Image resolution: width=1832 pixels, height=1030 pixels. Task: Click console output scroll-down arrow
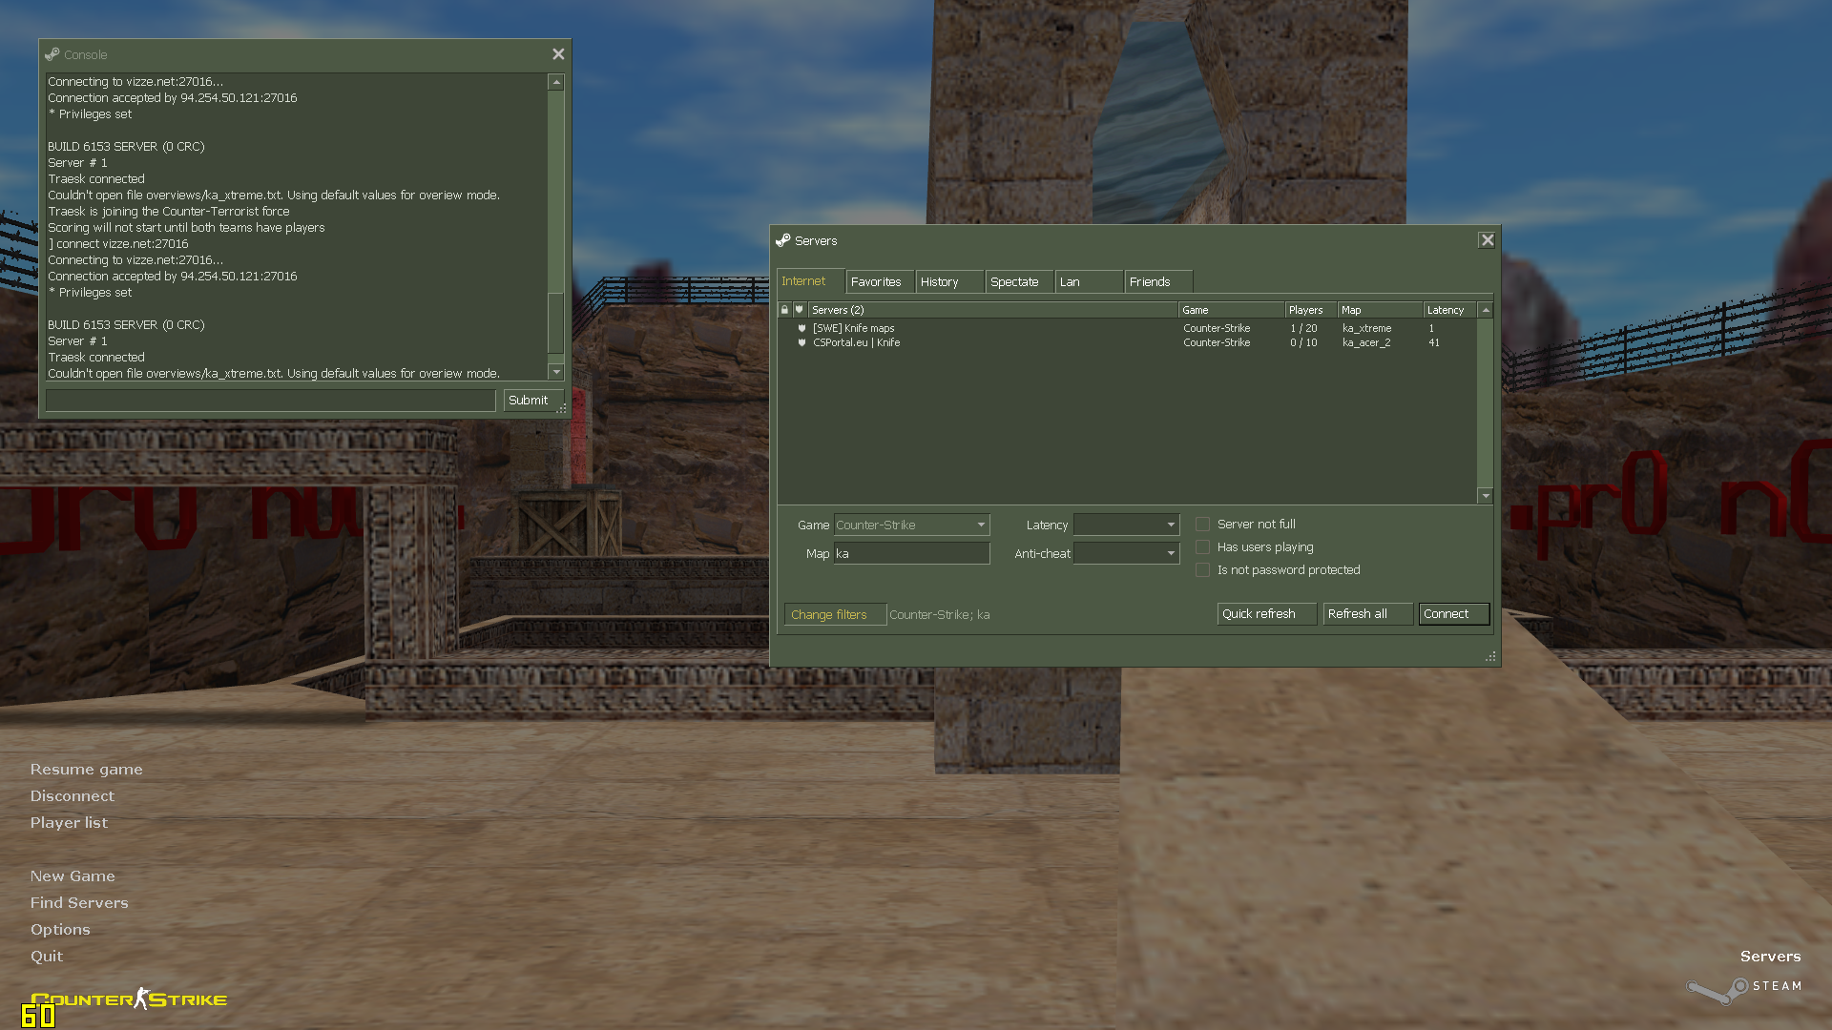click(556, 372)
